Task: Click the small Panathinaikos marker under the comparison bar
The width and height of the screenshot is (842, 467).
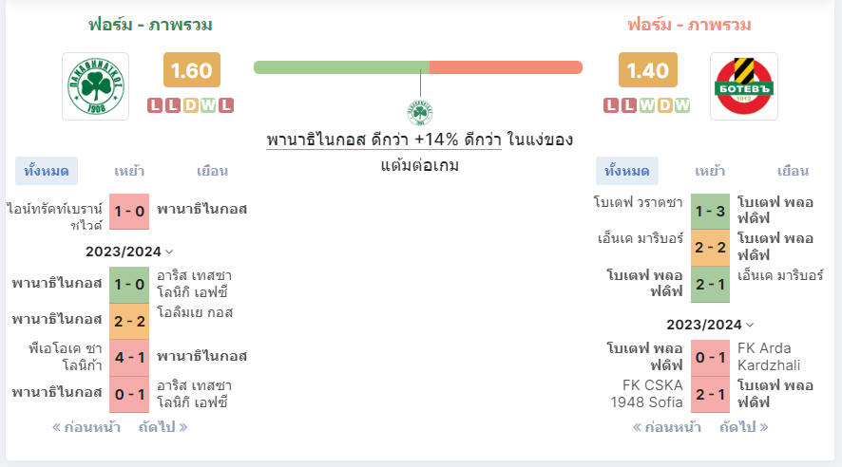Action: pyautogui.click(x=420, y=113)
